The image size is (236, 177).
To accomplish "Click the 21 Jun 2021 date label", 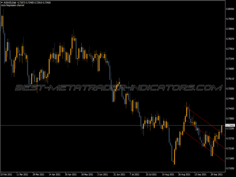I will 119,173.
